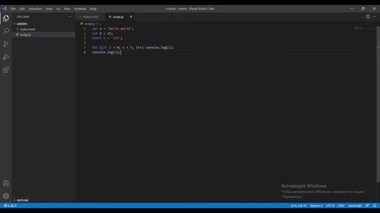Open the Manage gear settings icon

[6, 196]
